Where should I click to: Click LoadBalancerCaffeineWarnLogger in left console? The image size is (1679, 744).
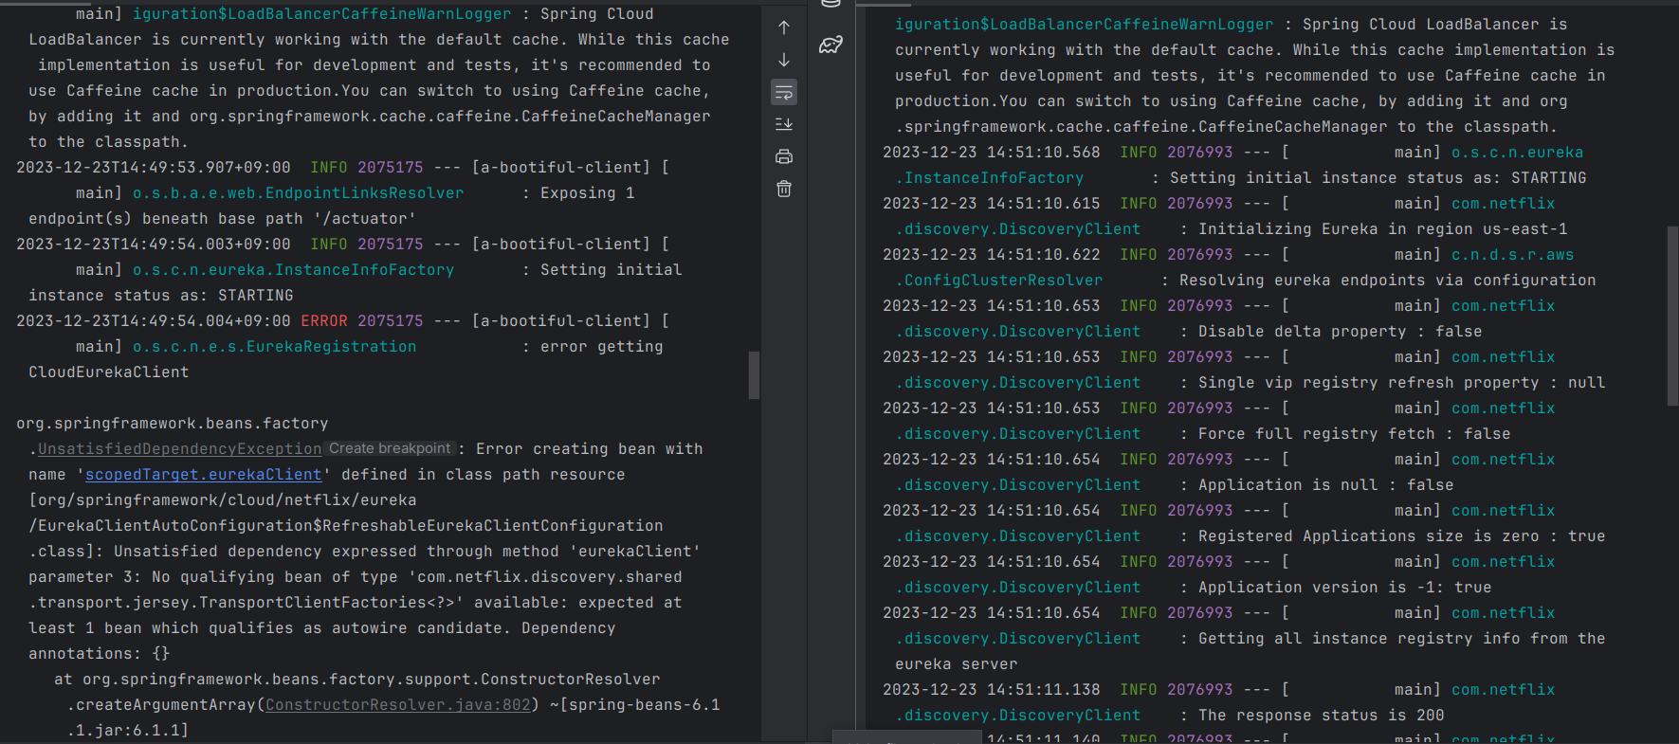322,14
